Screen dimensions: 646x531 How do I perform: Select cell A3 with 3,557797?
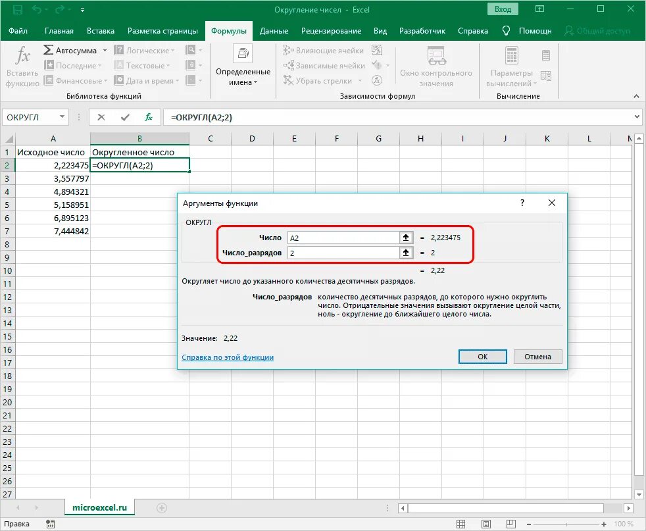click(x=53, y=178)
